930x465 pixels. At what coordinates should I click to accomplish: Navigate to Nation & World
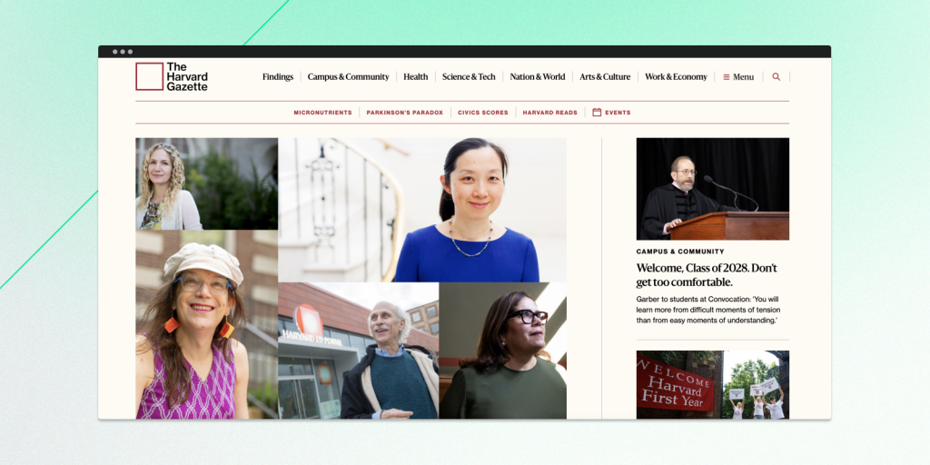pos(538,76)
